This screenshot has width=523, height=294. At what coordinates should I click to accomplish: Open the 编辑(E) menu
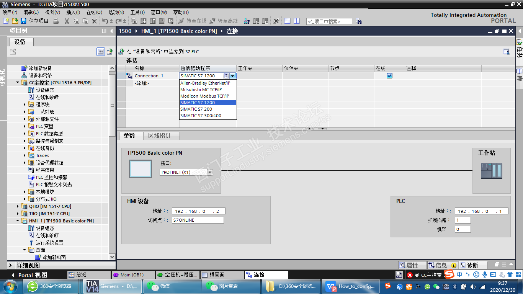(x=31, y=12)
